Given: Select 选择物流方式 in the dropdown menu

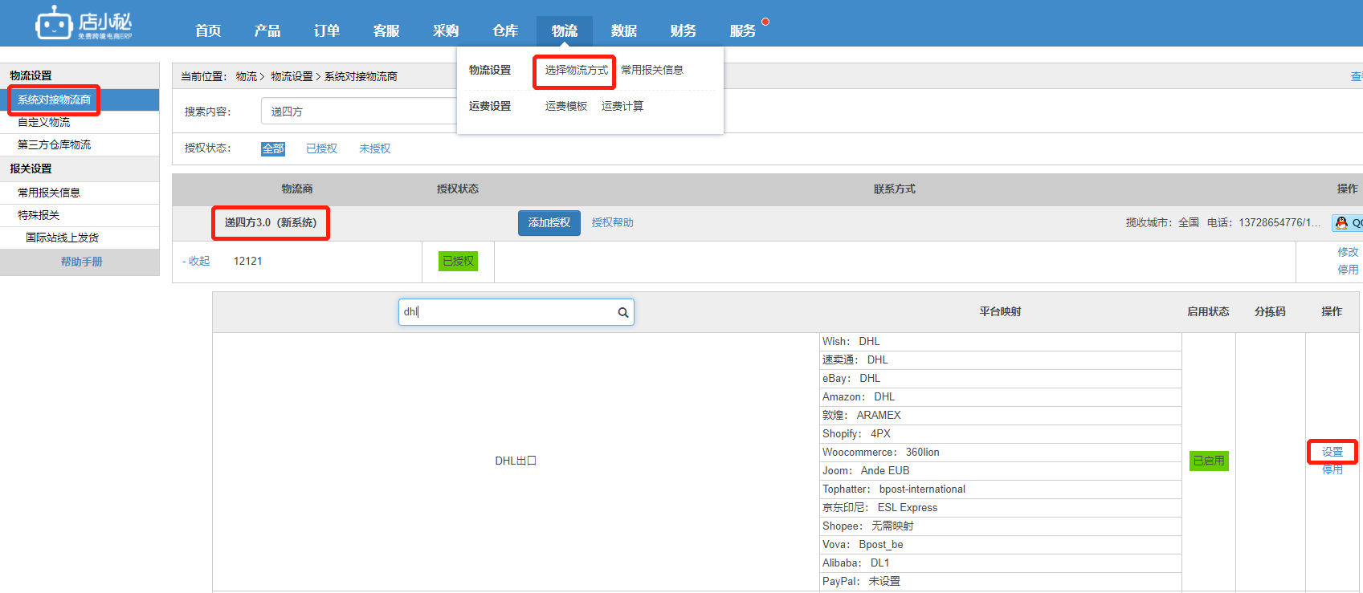Looking at the screenshot, I should pos(576,71).
